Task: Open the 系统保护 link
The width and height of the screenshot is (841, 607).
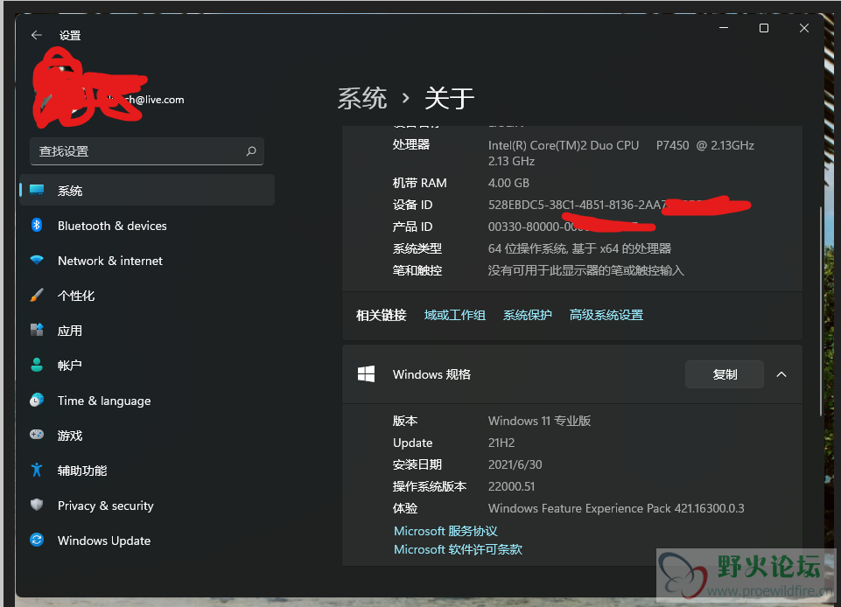Action: (x=527, y=315)
